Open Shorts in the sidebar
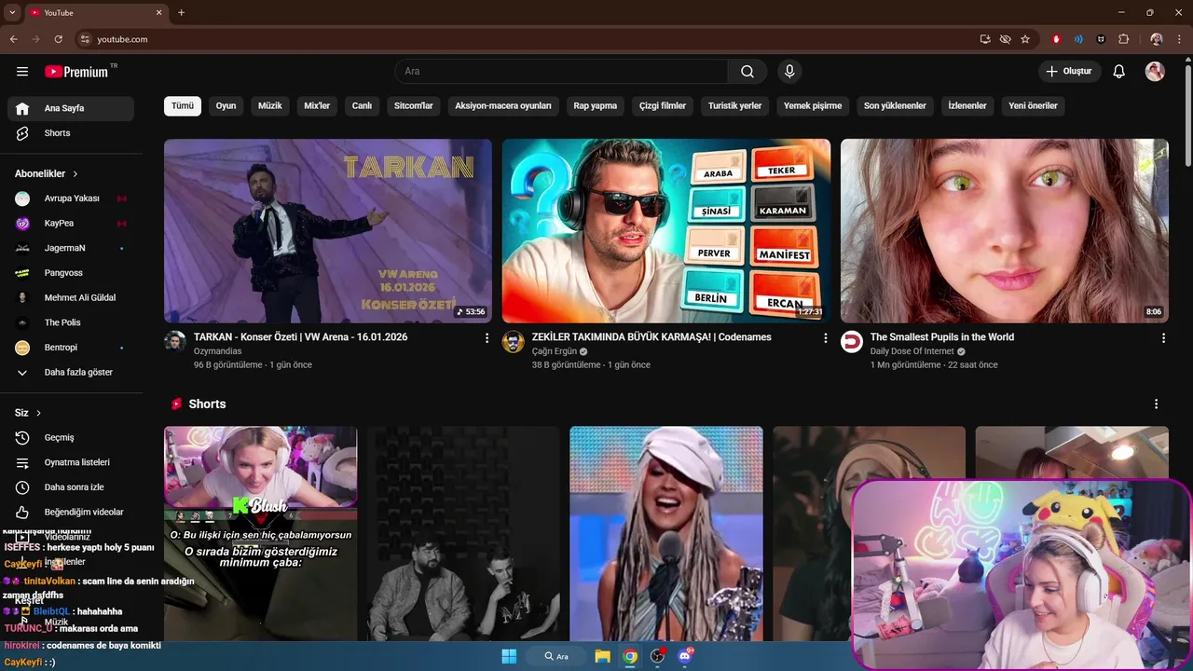The width and height of the screenshot is (1193, 671). [x=71, y=133]
